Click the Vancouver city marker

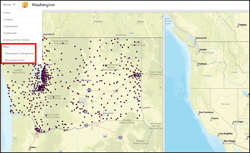[195, 39]
